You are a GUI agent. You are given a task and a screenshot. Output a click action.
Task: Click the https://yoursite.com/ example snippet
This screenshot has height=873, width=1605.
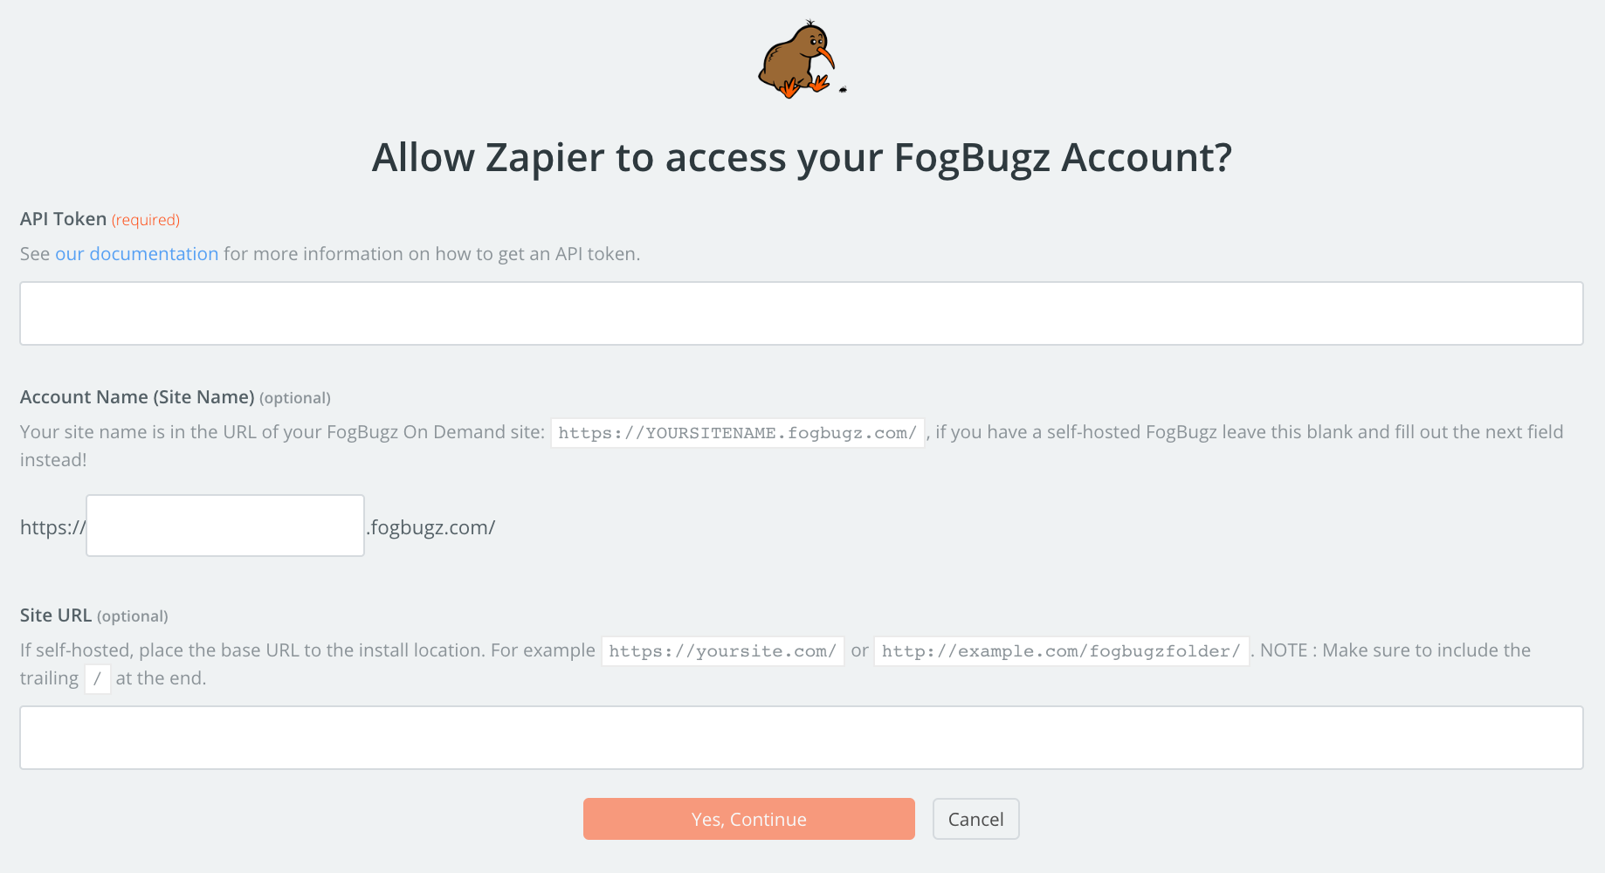tap(722, 651)
